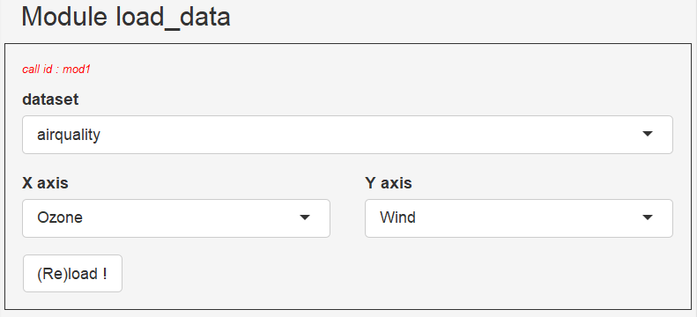Screen dimensions: 697x317
Task: Click the Y axis dropdown caret arrow
Action: (x=647, y=217)
